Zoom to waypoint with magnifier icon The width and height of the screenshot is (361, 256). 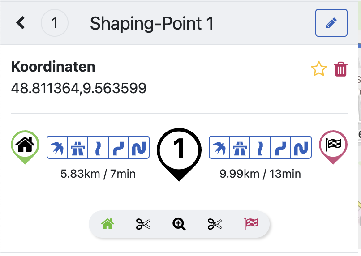(179, 224)
